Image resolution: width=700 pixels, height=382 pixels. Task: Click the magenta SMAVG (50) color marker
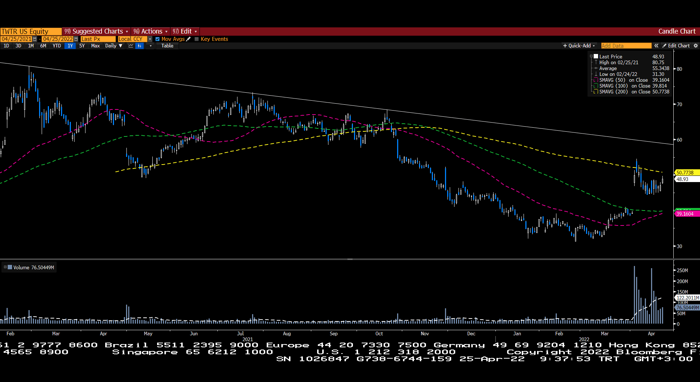pyautogui.click(x=596, y=80)
